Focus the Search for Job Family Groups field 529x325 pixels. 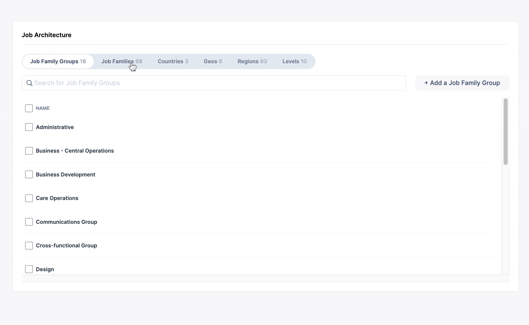click(214, 83)
